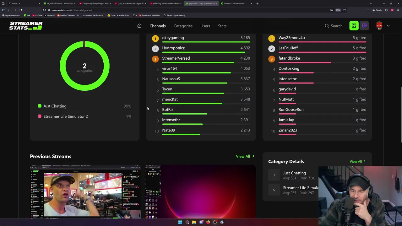Open the second previous stream thumbnail

point(200,191)
